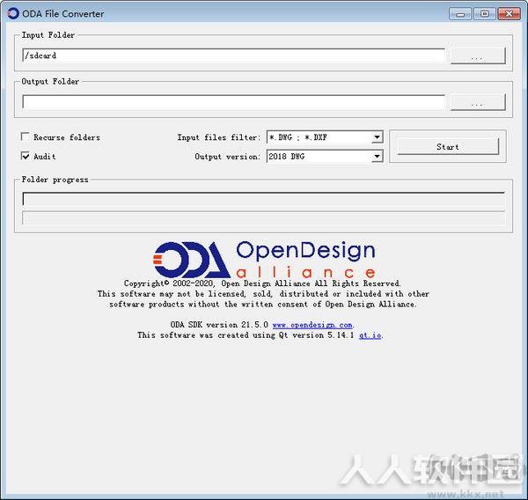Click the Output Folder path field
The height and width of the screenshot is (500, 528).
233,102
